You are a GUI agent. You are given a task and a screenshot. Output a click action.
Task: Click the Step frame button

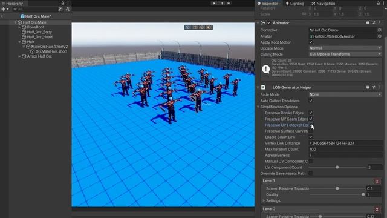click(229, 3)
